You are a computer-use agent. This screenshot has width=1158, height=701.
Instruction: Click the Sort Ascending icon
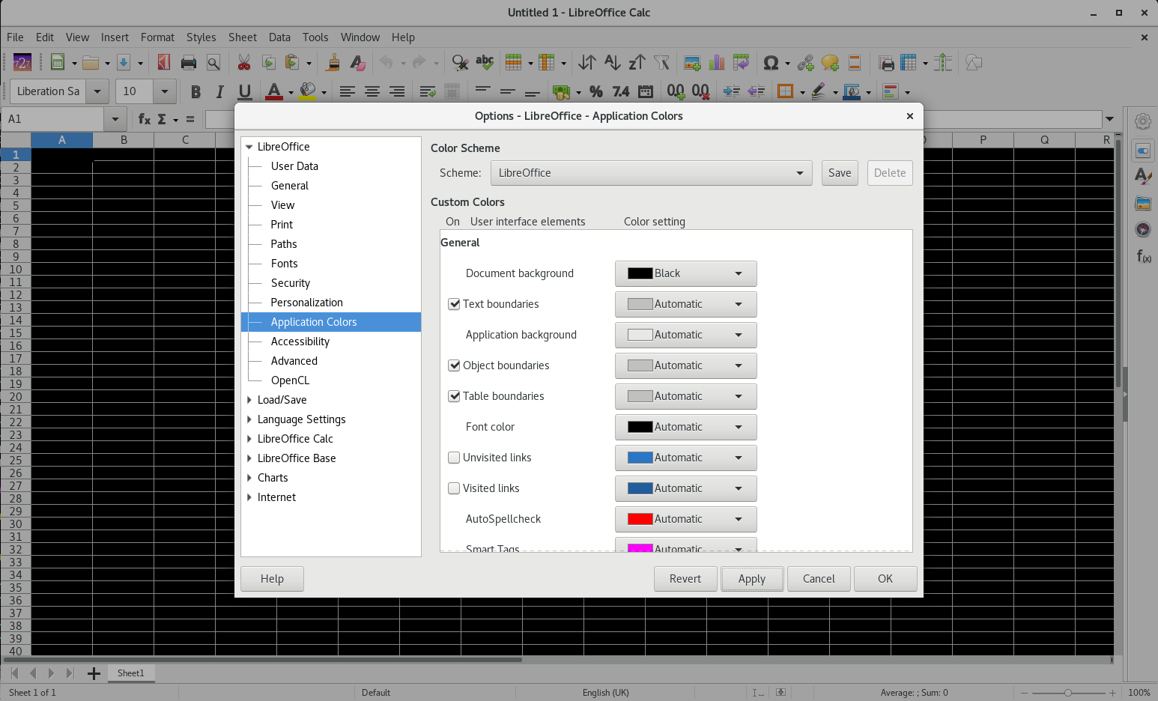pos(612,63)
